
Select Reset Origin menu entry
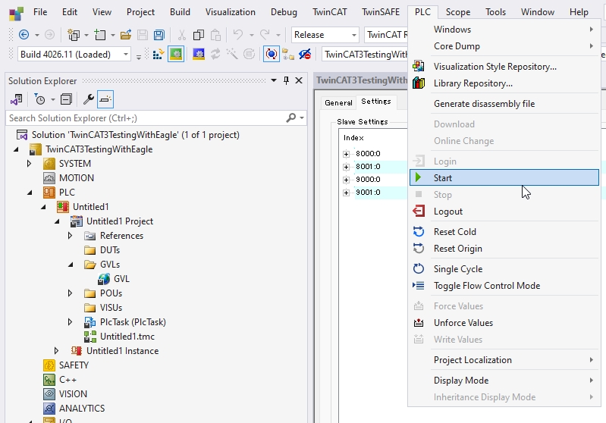click(x=504, y=249)
